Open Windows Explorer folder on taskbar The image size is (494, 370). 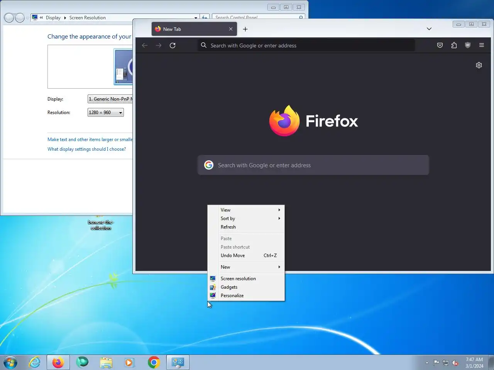(106, 362)
